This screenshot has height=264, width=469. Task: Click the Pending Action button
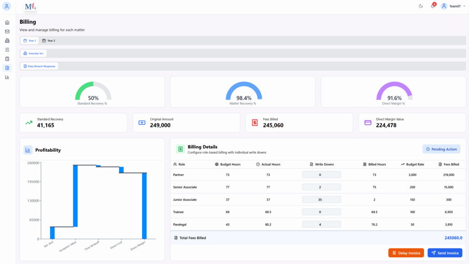[x=441, y=149]
